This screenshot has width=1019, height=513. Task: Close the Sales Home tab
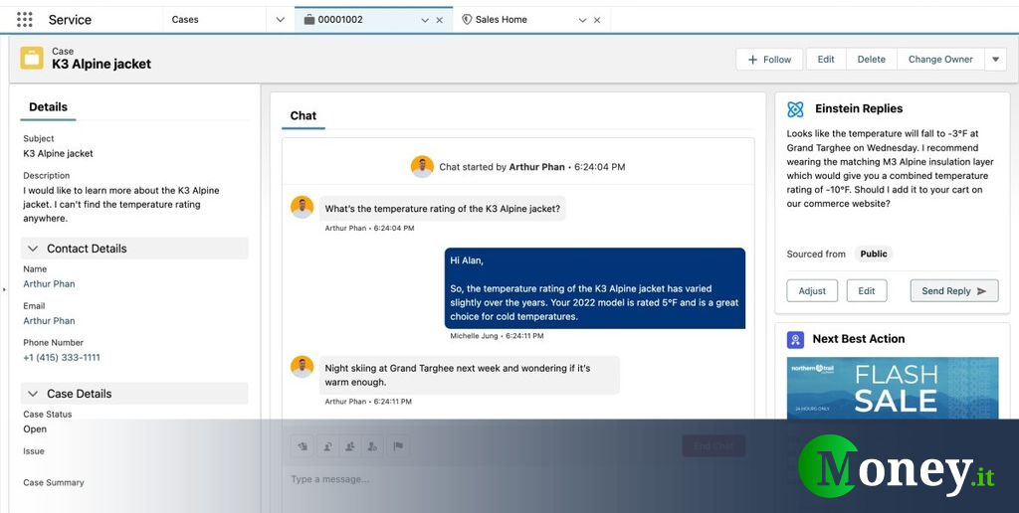(x=597, y=20)
